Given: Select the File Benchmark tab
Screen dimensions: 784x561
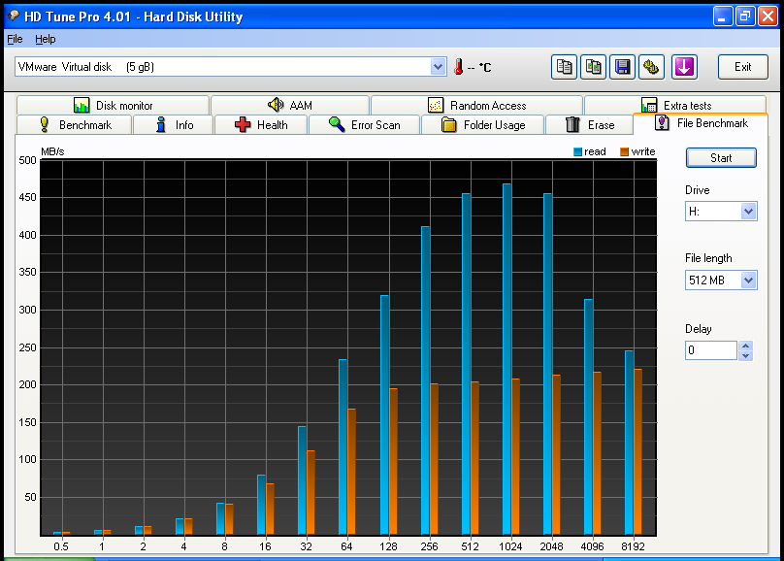Looking at the screenshot, I should point(701,123).
